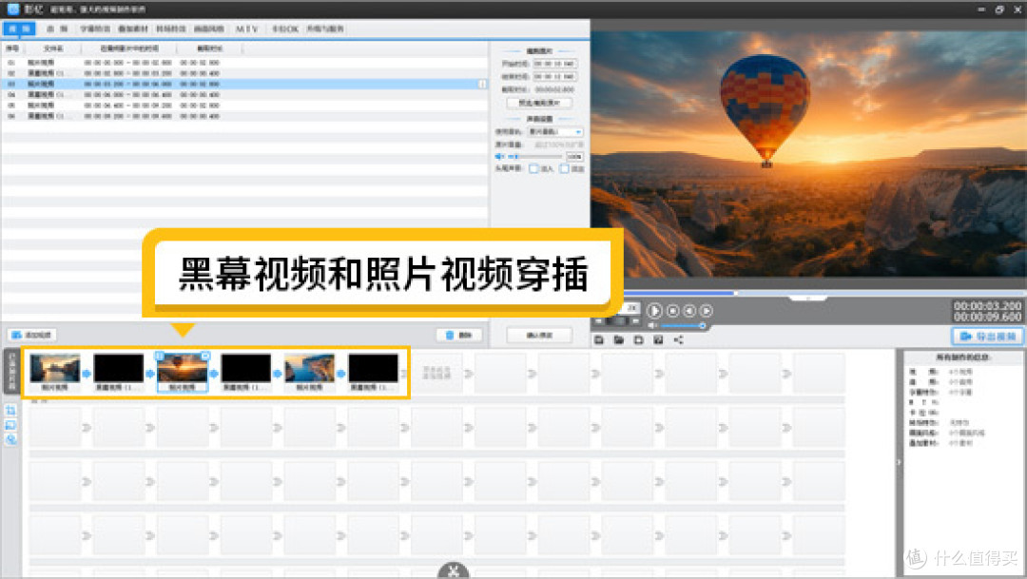
Task: Toggle the 2X playback speed button
Action: (631, 307)
